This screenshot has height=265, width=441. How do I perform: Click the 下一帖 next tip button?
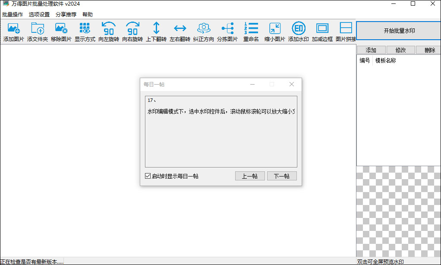coord(282,176)
